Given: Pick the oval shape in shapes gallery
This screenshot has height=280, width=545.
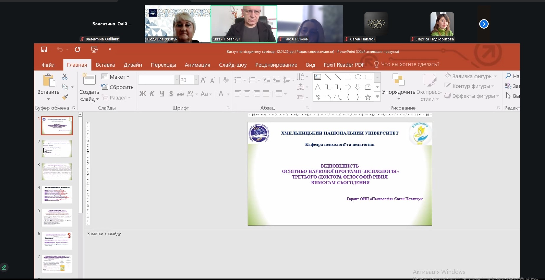Looking at the screenshot, I should coord(358,77).
